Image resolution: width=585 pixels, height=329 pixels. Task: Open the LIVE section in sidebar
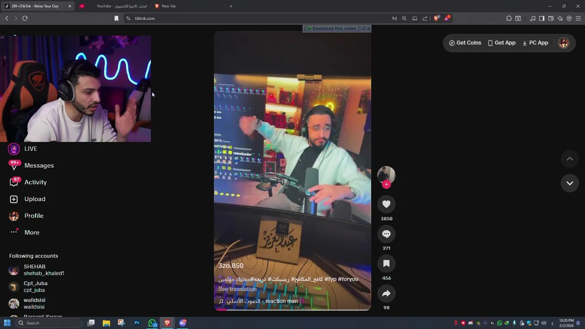pyautogui.click(x=23, y=149)
